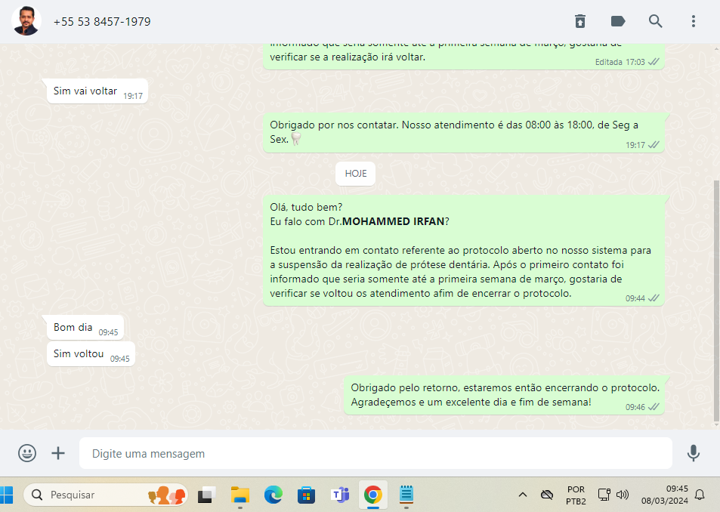Click the chat vertical scrollbar
This screenshot has height=512, width=720.
(x=716, y=301)
